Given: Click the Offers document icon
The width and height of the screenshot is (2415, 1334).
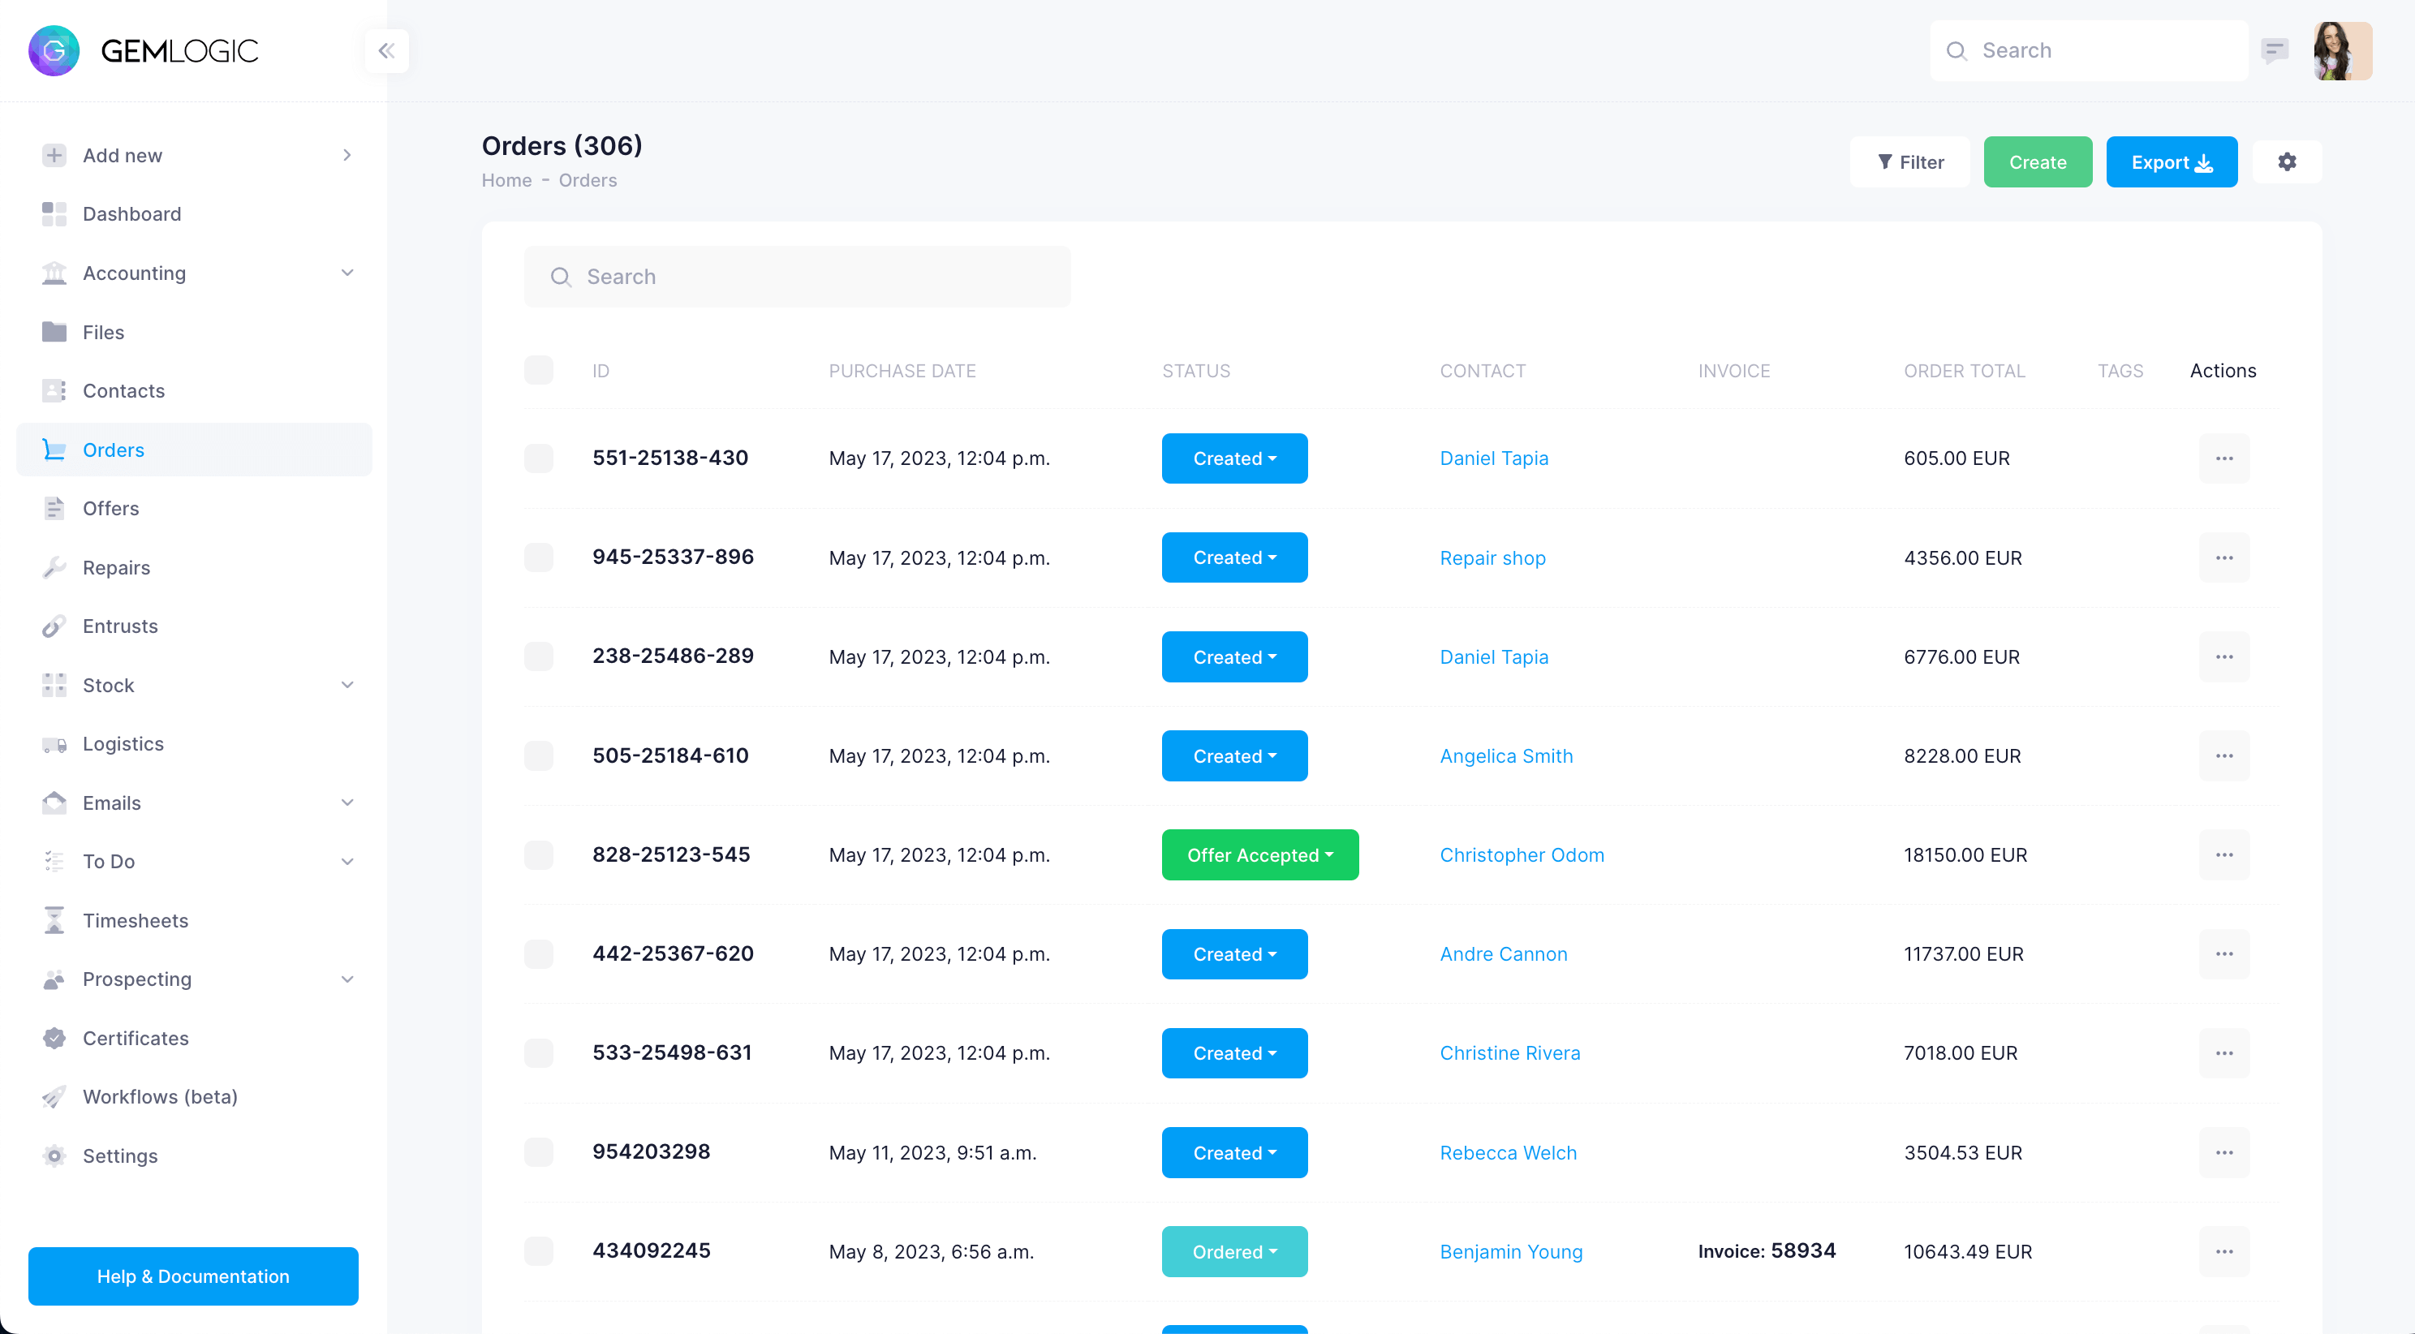Looking at the screenshot, I should (54, 508).
